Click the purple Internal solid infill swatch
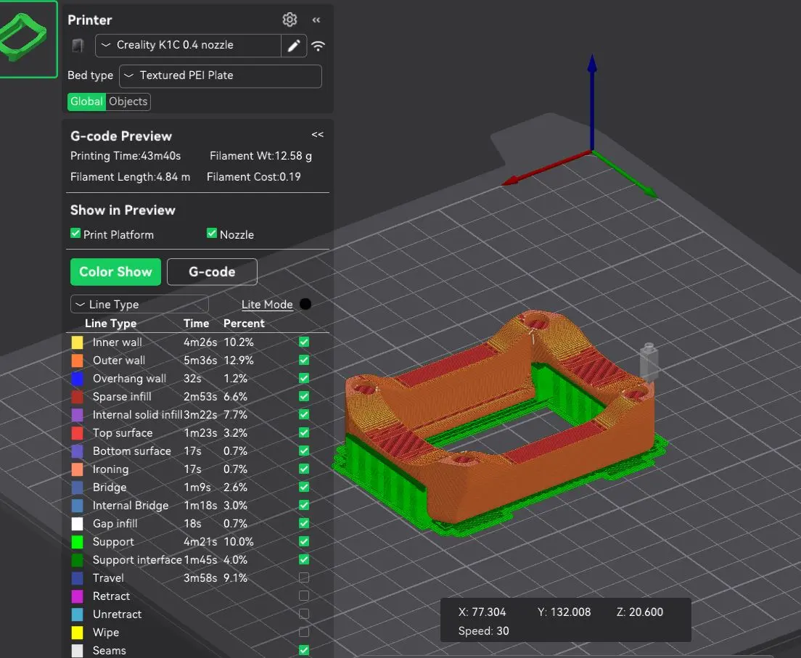This screenshot has height=658, width=801. (x=77, y=415)
